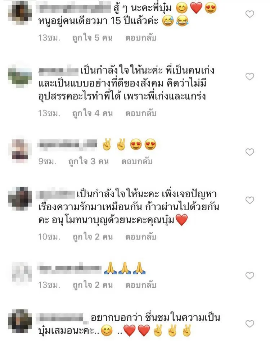Reply to the victory-hands emoji comment

(x=137, y=161)
